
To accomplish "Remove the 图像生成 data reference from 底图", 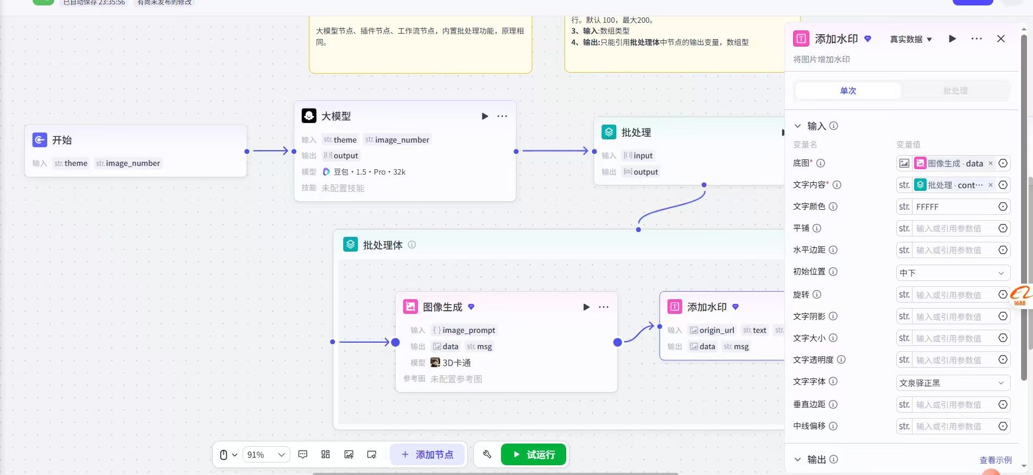I will coord(990,163).
